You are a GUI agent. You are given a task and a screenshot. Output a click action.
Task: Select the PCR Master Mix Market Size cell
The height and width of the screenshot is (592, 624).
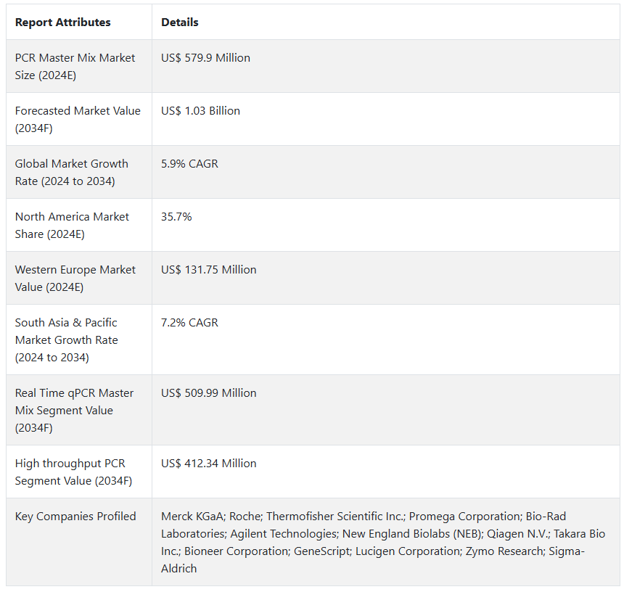click(75, 66)
